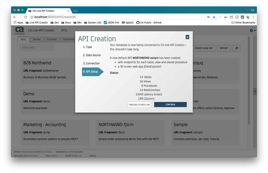Open the settings gear dropdown

253,30
